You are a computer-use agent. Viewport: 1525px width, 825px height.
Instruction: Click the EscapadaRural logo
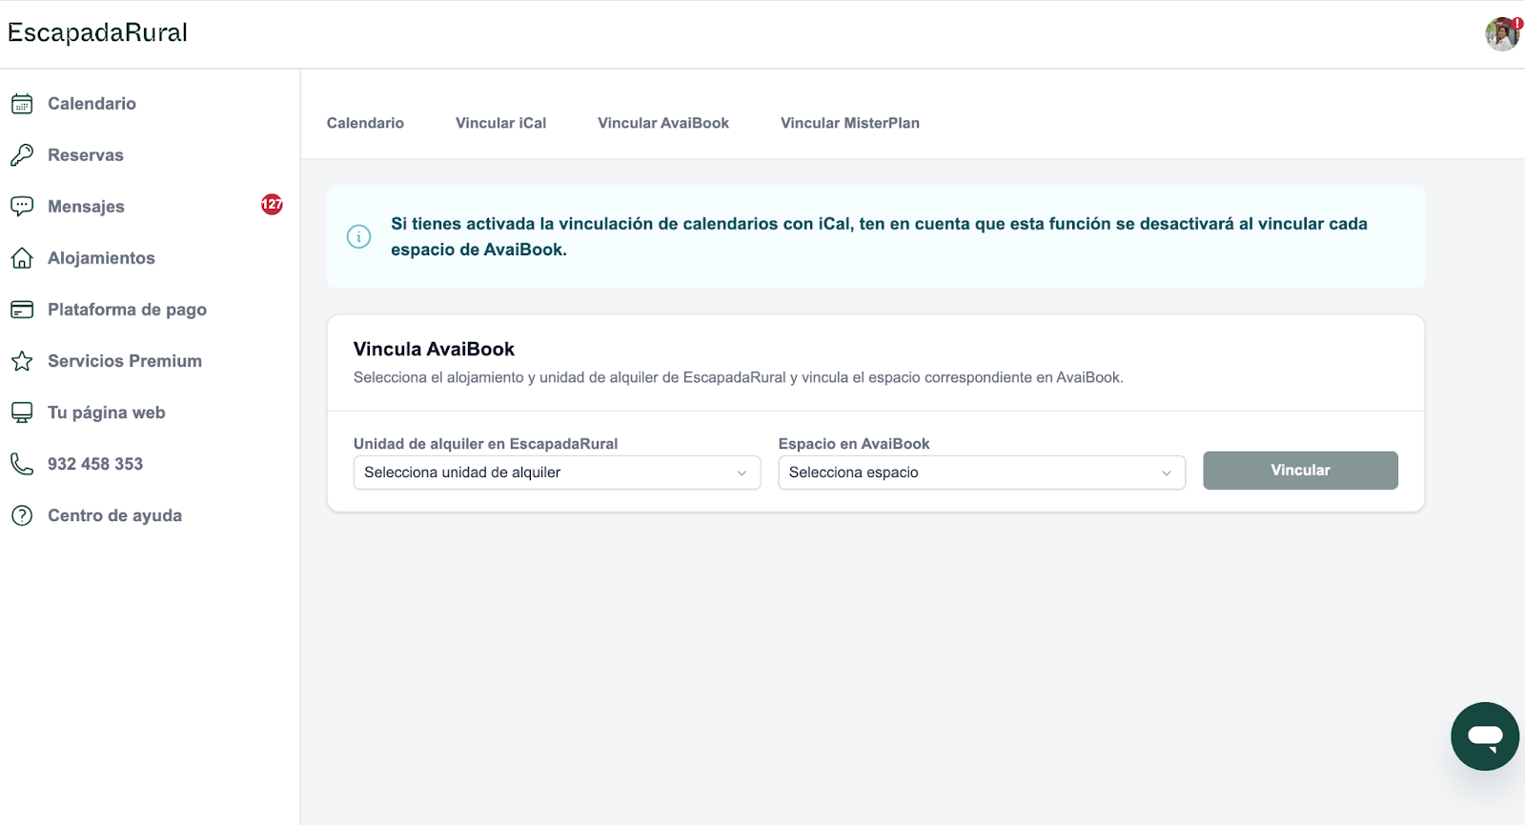pos(97,33)
